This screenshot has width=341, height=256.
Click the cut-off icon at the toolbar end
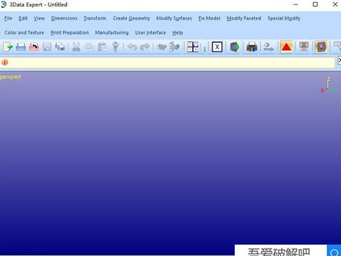click(338, 46)
